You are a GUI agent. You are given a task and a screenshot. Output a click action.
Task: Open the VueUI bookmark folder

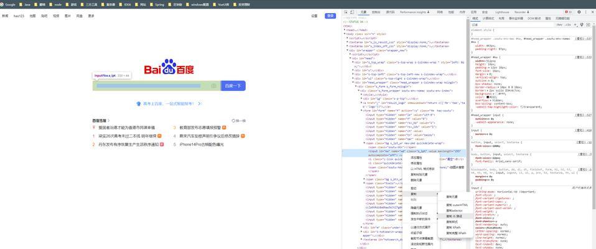pos(221,4)
